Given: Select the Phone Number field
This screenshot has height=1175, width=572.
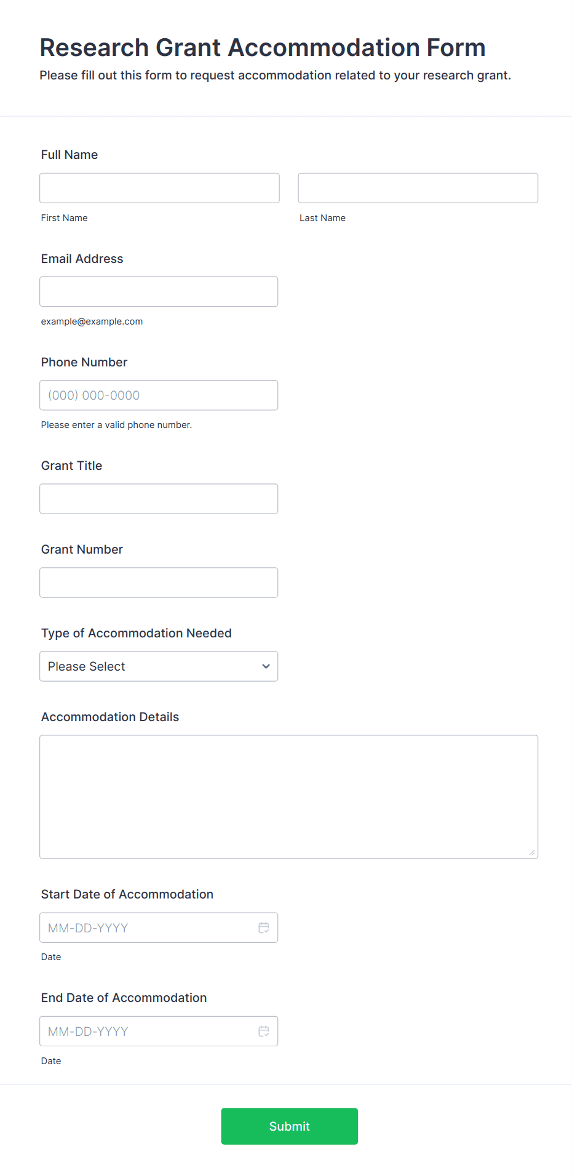Looking at the screenshot, I should point(159,395).
